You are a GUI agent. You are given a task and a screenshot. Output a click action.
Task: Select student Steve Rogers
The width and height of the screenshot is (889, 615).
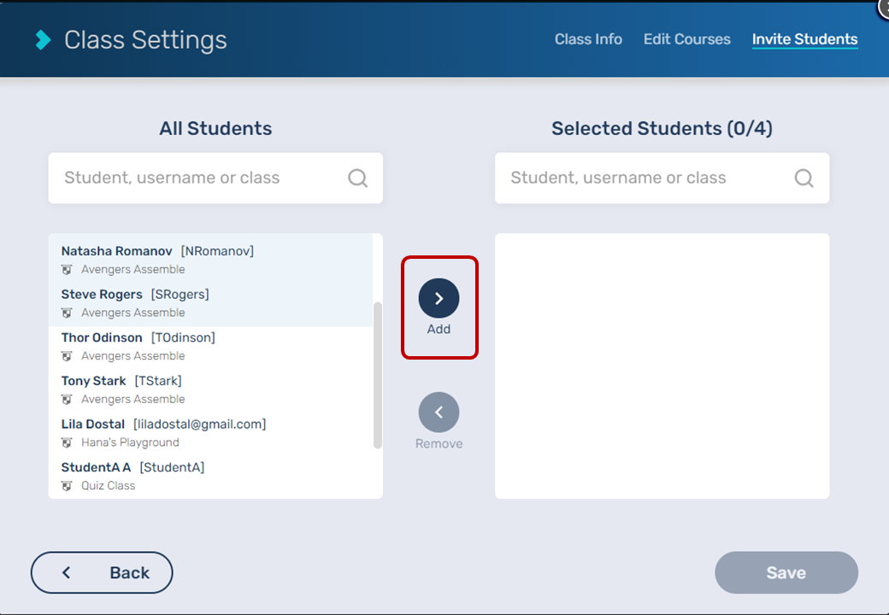210,303
